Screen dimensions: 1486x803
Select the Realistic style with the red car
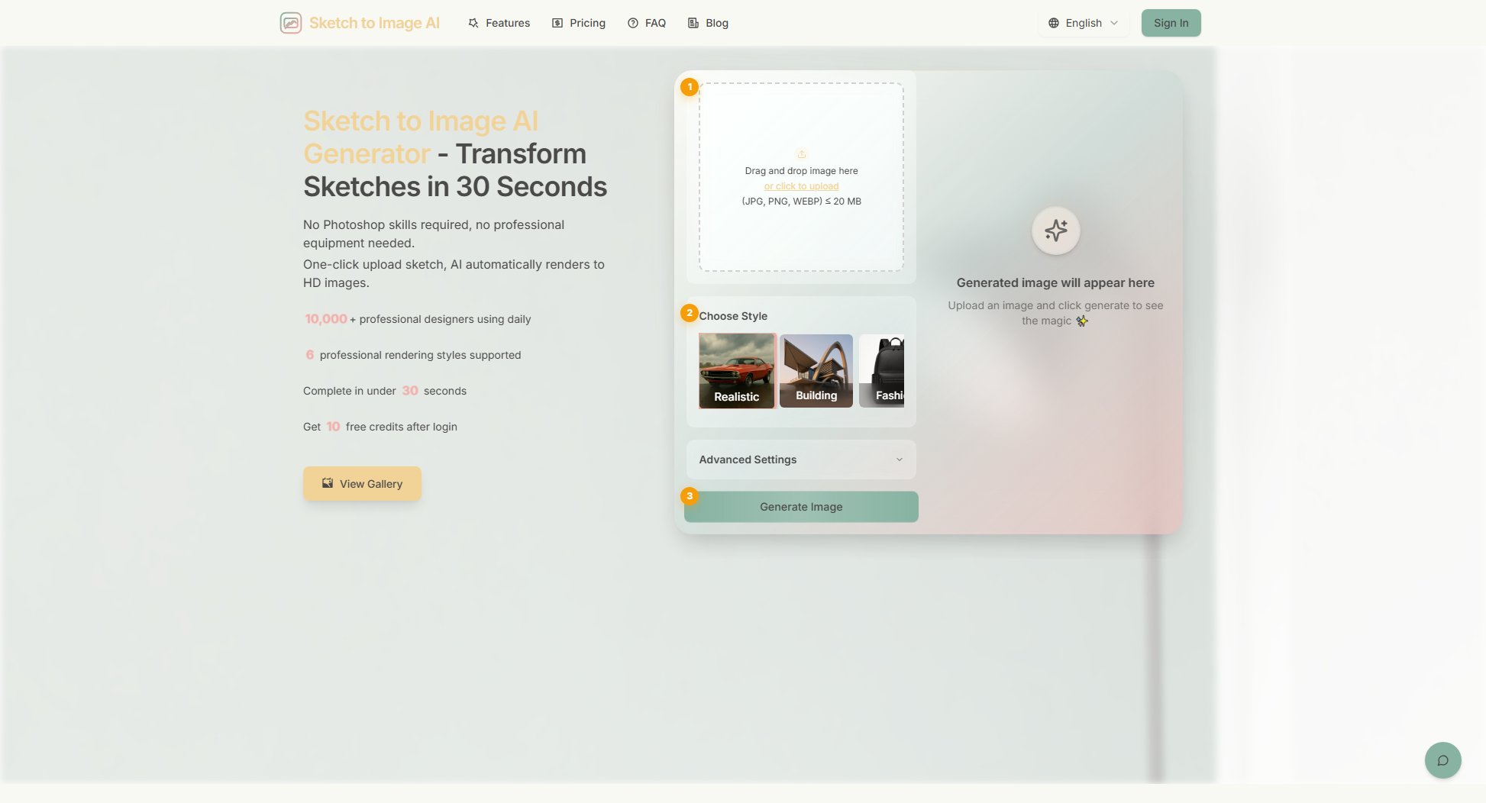737,371
